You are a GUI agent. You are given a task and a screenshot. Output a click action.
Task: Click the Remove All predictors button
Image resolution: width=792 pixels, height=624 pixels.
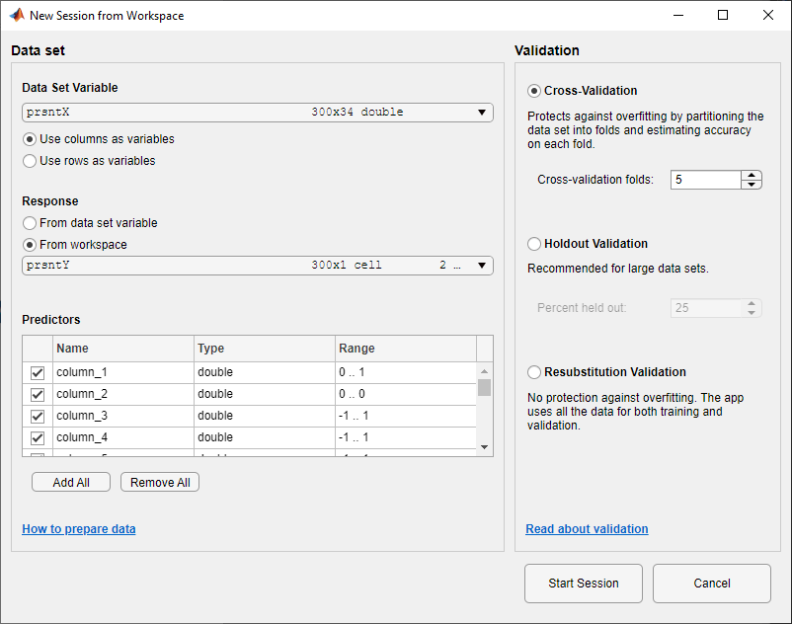[x=160, y=483]
